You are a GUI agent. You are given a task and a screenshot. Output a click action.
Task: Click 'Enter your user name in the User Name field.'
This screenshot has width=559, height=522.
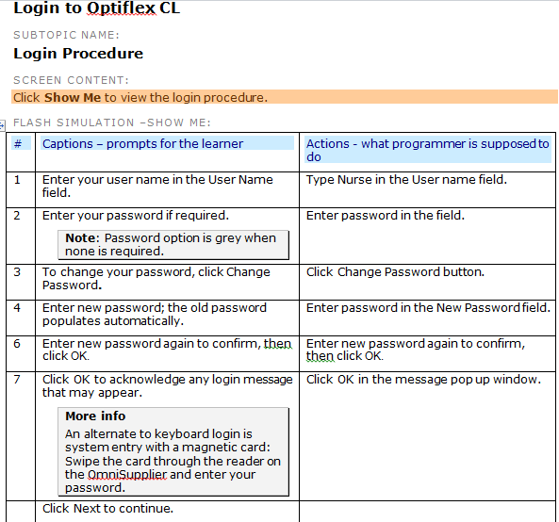(157, 186)
